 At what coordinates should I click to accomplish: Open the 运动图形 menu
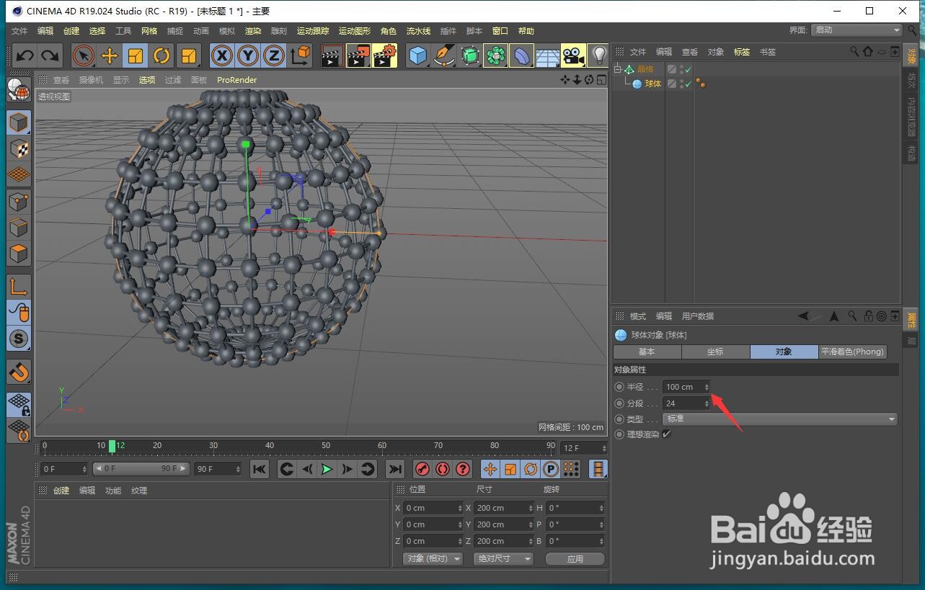point(355,31)
